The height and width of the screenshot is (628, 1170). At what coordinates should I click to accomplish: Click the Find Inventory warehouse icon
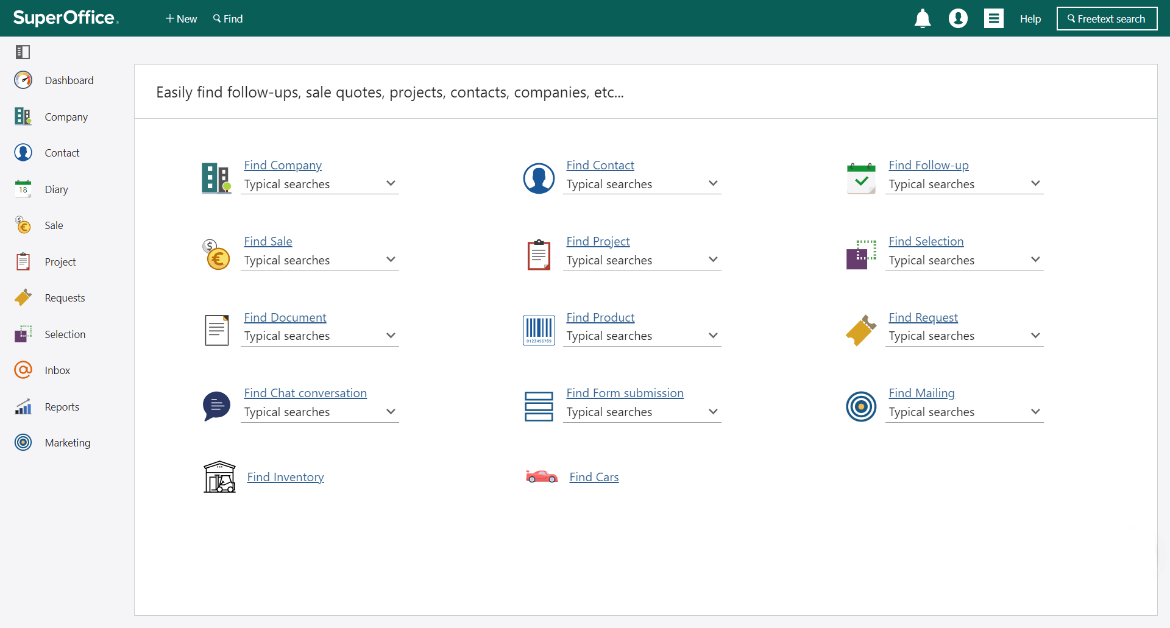(x=219, y=477)
